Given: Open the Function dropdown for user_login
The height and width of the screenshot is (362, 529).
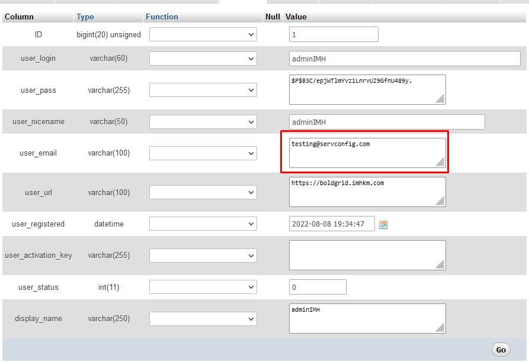Looking at the screenshot, I should [203, 59].
